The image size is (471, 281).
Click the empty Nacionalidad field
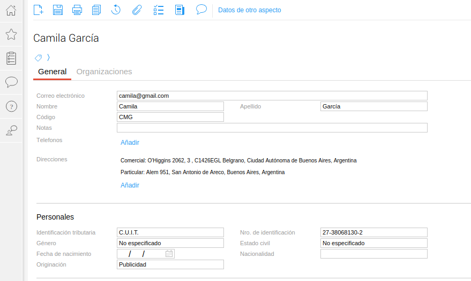374,254
